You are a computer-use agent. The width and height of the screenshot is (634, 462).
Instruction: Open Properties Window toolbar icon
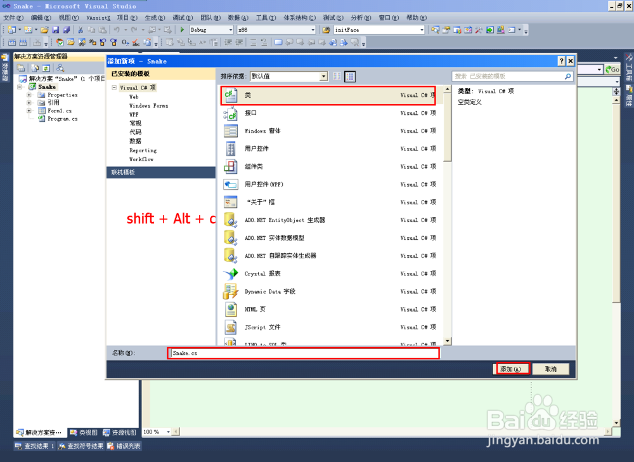[446, 30]
